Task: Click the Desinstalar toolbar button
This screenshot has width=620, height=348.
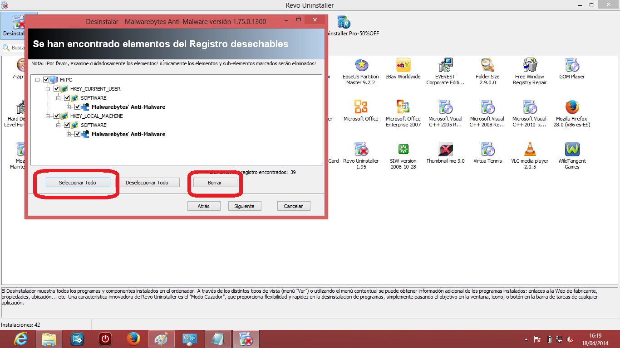Action: 13,25
